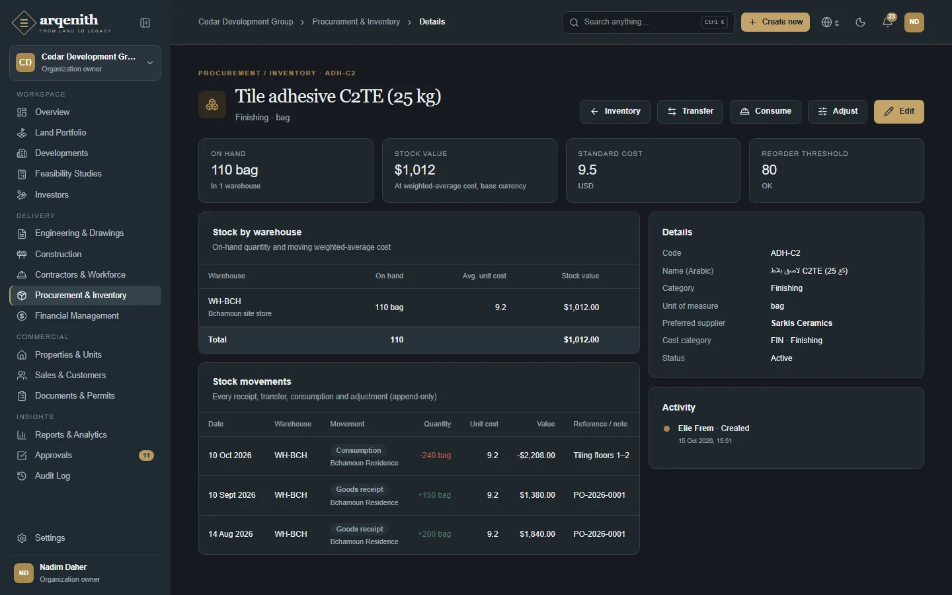
Task: Expand Cedar Development Group organization switcher
Action: coord(85,63)
